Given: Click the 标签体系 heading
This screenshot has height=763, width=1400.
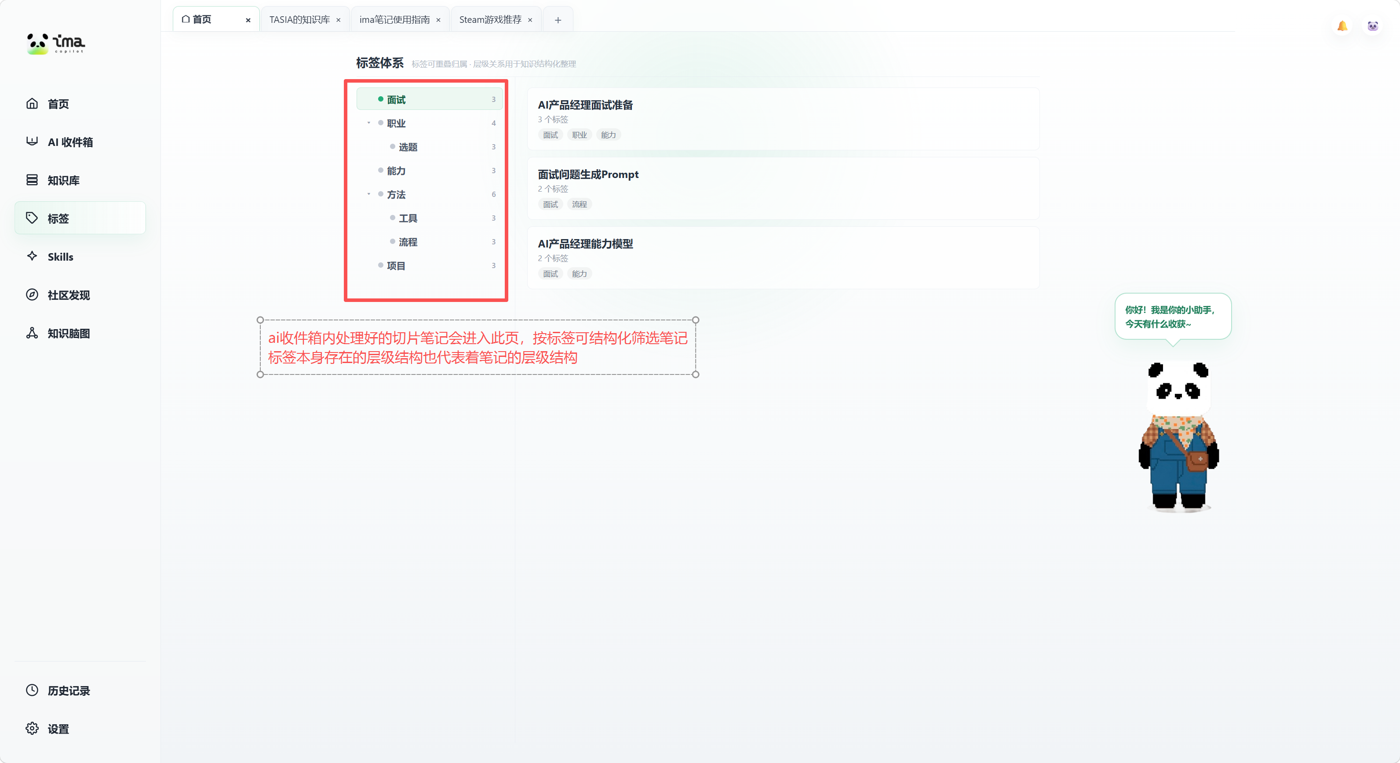Looking at the screenshot, I should pos(379,63).
